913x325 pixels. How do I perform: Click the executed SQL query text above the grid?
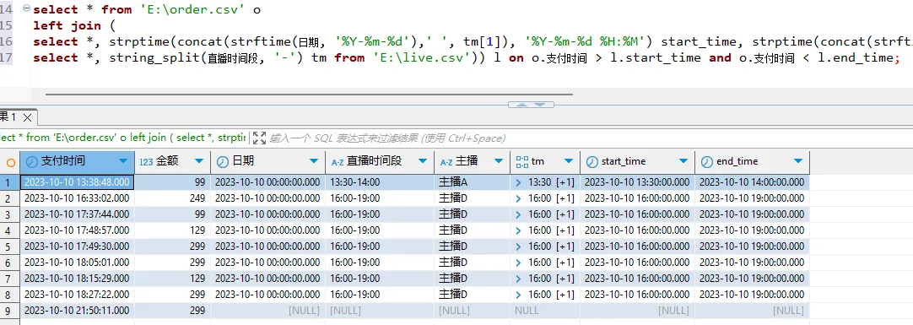[x=123, y=138]
